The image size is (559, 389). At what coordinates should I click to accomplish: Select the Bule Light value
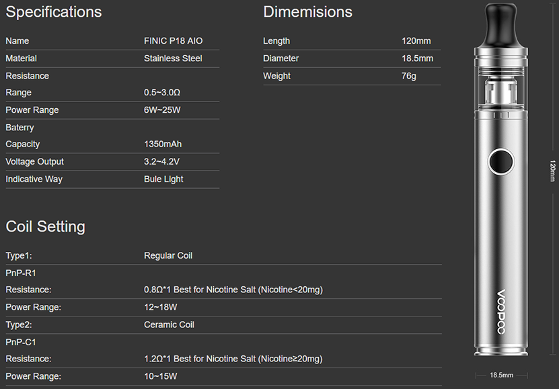click(x=163, y=179)
